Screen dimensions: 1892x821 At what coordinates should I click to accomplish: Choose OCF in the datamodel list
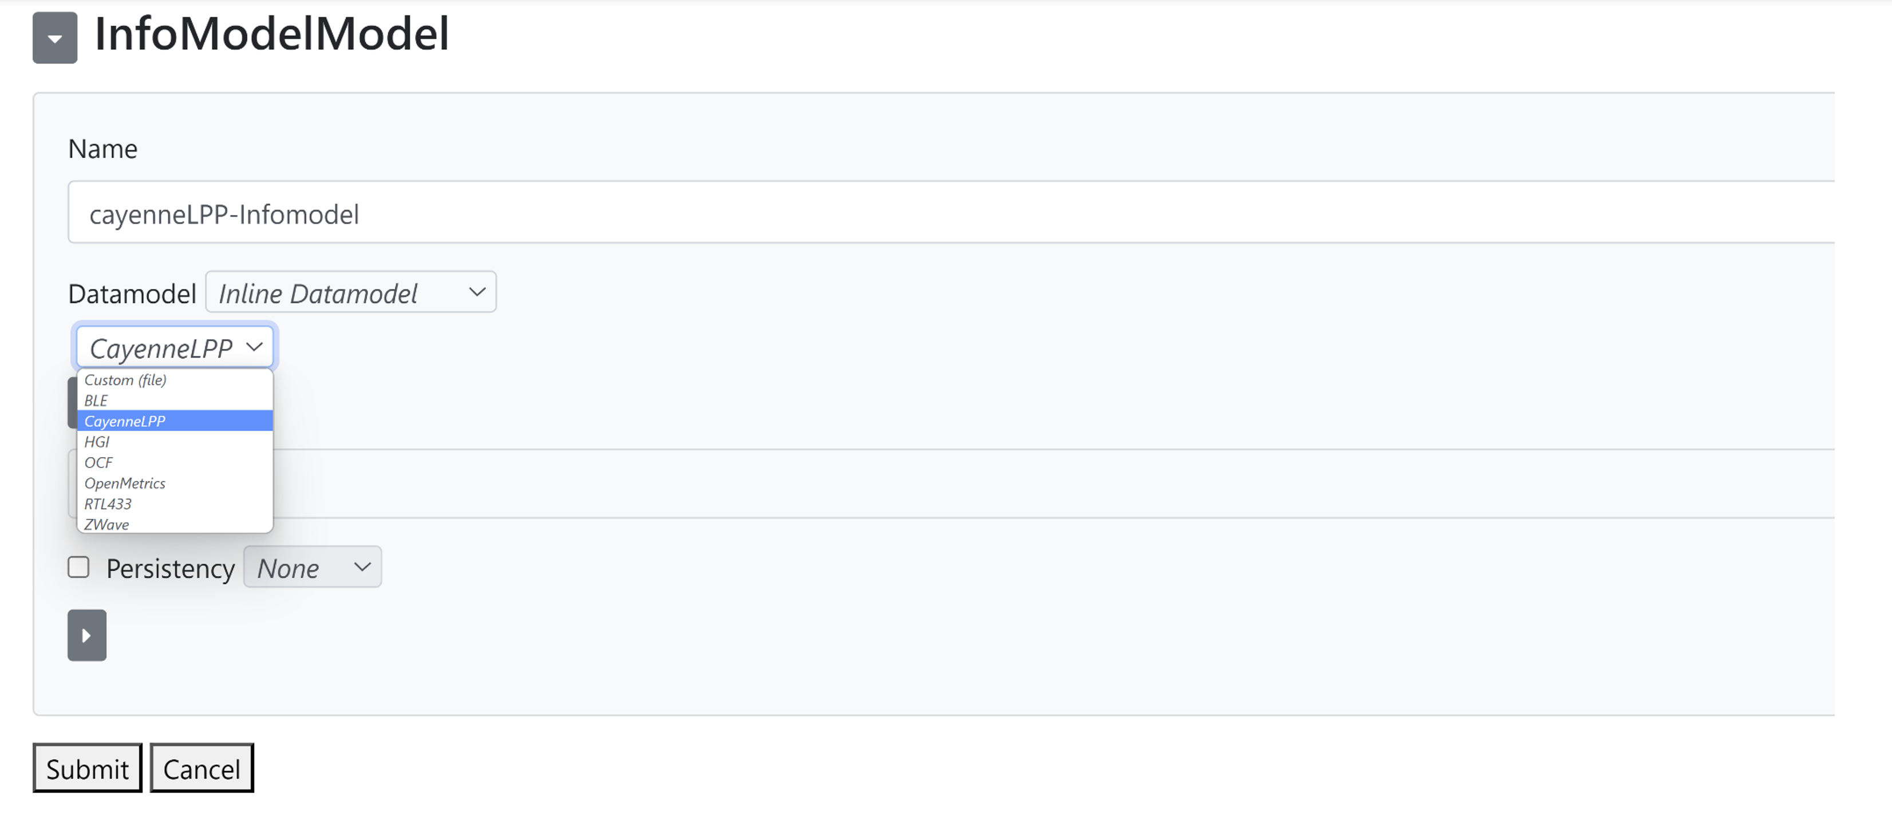(98, 463)
